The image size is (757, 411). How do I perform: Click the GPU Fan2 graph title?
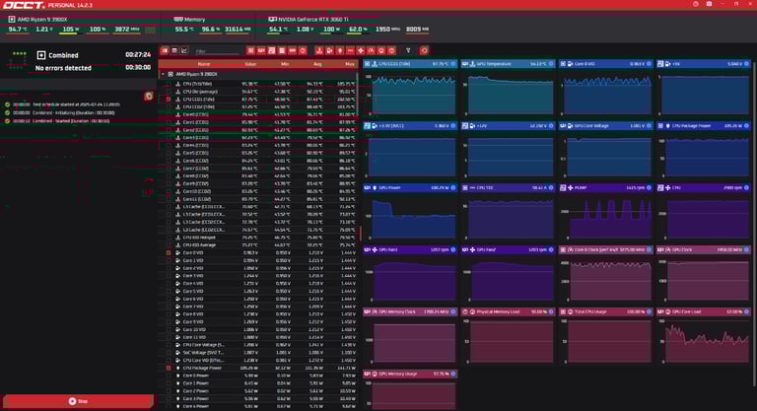click(x=488, y=249)
